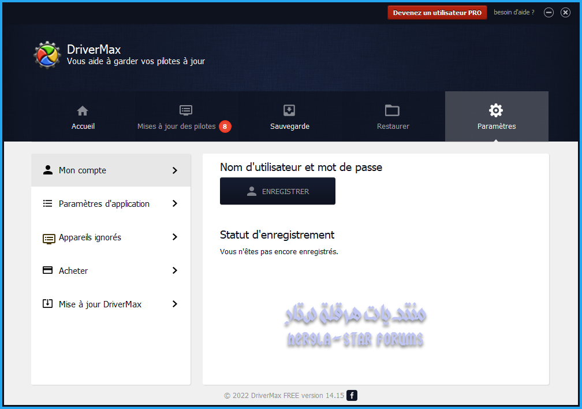Expand Paramètres d'application chevron
The width and height of the screenshot is (582, 409).
175,203
